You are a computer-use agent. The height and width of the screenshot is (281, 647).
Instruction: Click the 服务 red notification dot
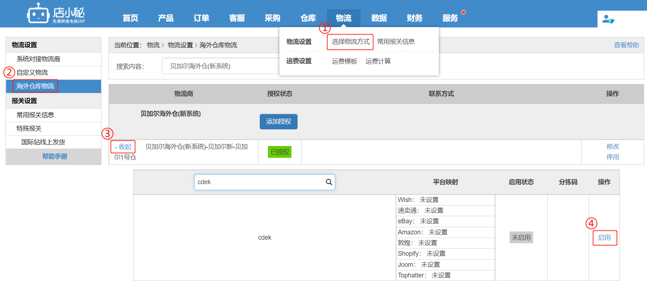pyautogui.click(x=463, y=12)
